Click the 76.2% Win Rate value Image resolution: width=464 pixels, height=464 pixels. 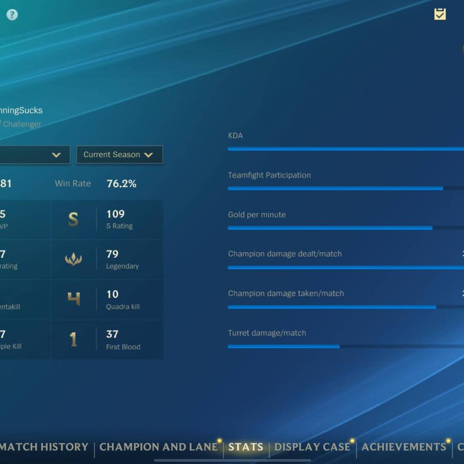[x=121, y=184]
